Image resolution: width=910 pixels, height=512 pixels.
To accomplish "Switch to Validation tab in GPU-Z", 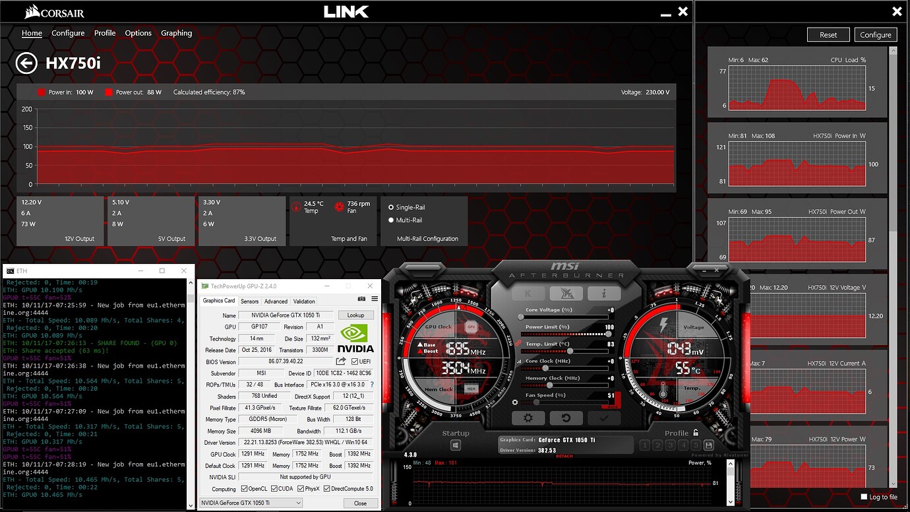I will coord(304,301).
